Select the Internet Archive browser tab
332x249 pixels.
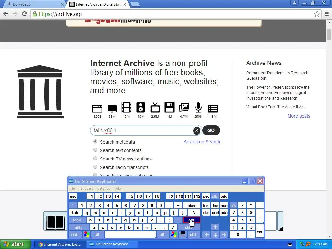[97, 4]
